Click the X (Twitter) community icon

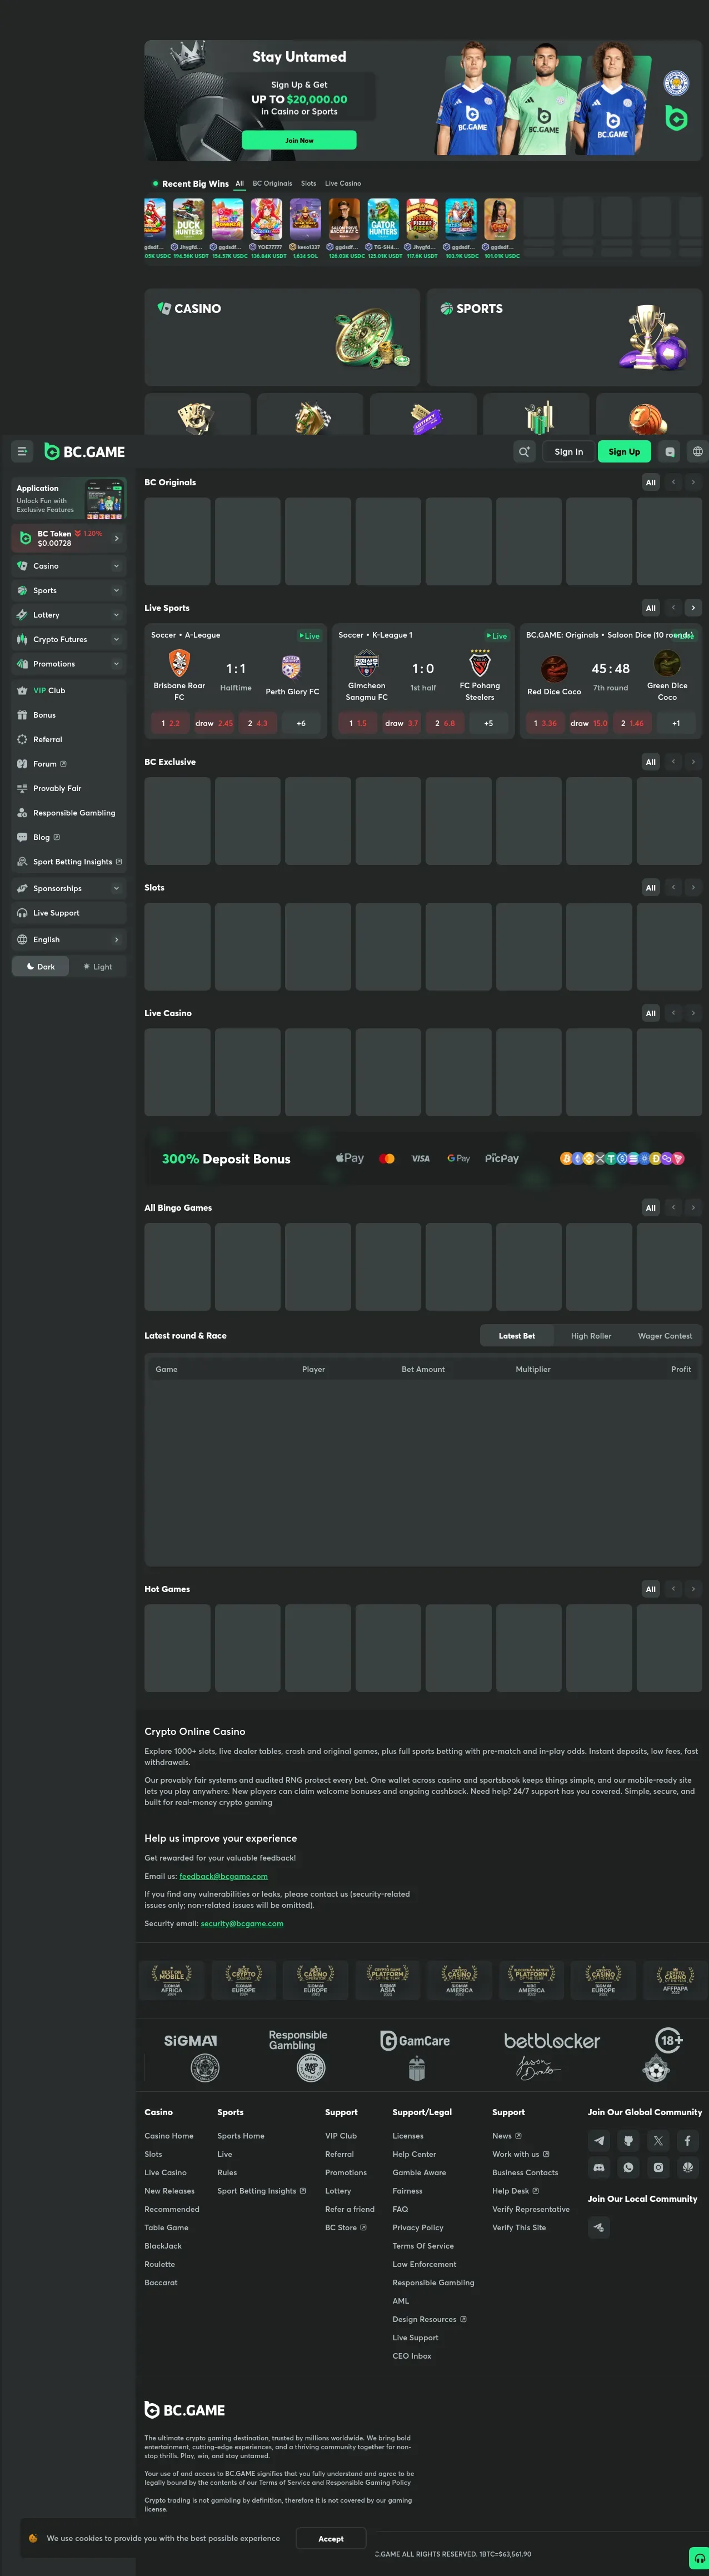pos(658,2140)
